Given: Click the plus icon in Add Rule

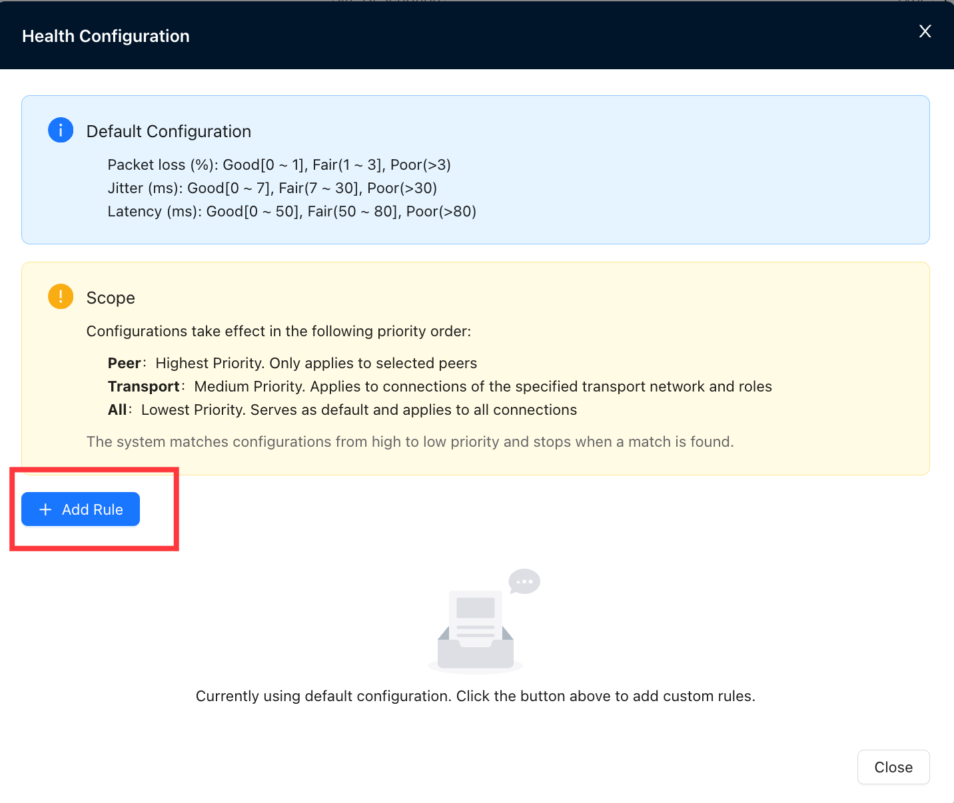Looking at the screenshot, I should tap(45, 509).
